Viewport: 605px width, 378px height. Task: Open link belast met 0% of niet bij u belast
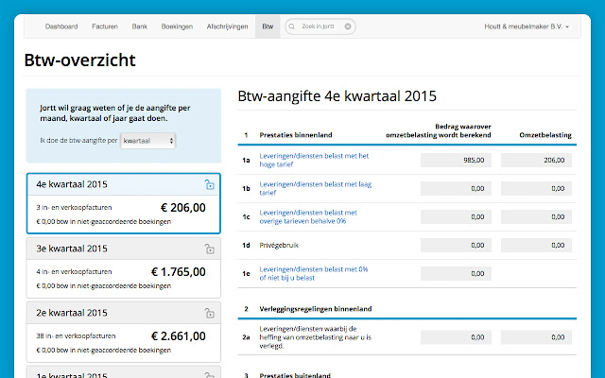point(313,273)
